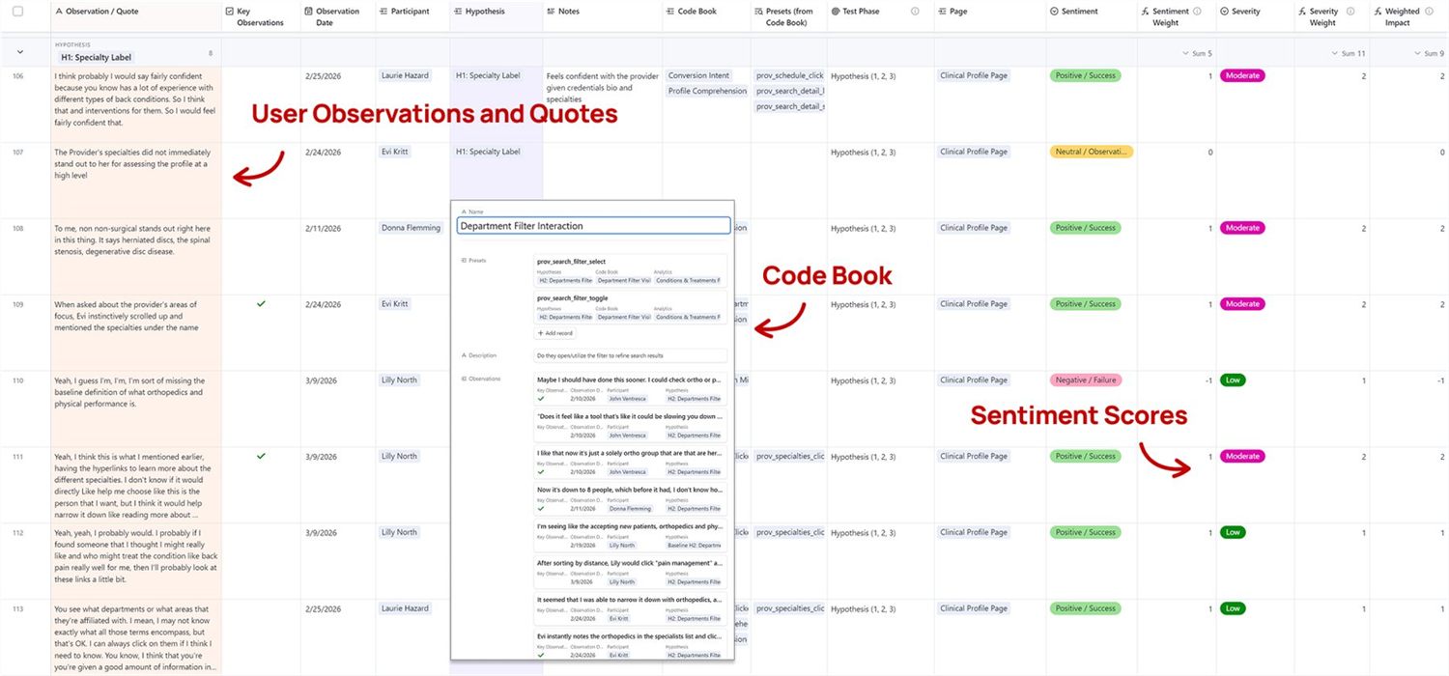Select the Neutral / Observation sentiment tag
Image resolution: width=1449 pixels, height=676 pixels.
tap(1091, 152)
